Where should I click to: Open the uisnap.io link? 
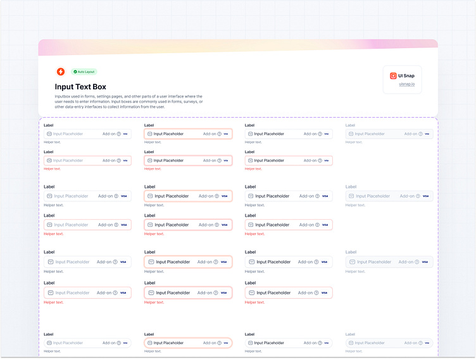(406, 84)
